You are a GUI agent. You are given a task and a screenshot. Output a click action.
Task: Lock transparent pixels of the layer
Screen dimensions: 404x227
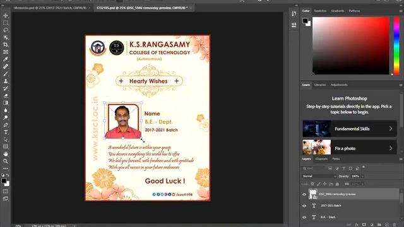click(x=312, y=184)
